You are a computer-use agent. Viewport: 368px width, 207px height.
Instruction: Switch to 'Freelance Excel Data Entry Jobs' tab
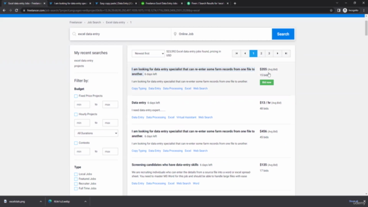click(x=162, y=3)
